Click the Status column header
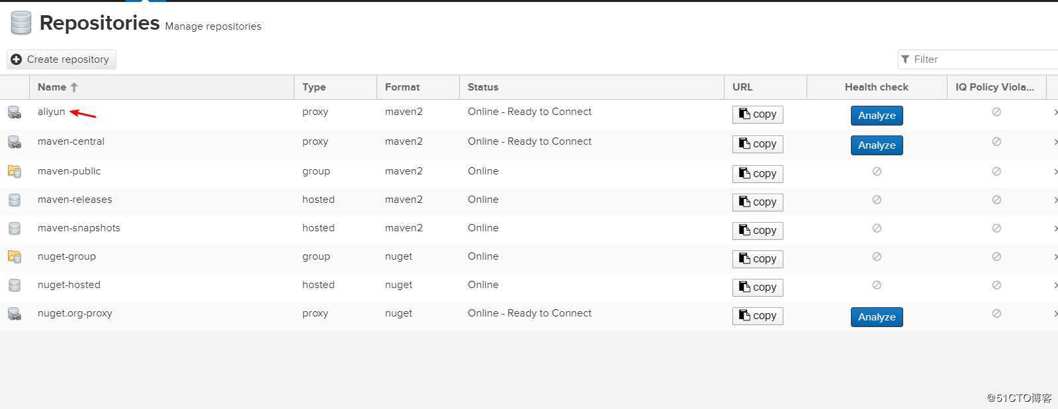This screenshot has height=409, width=1058. pos(592,87)
